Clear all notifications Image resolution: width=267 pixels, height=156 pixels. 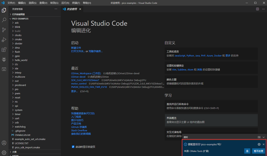(259, 137)
